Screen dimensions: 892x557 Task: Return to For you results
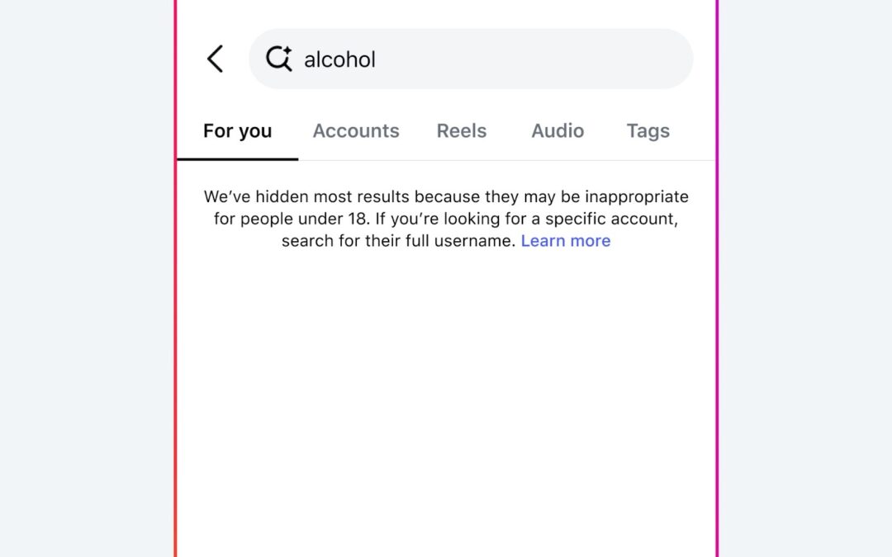coord(237,131)
